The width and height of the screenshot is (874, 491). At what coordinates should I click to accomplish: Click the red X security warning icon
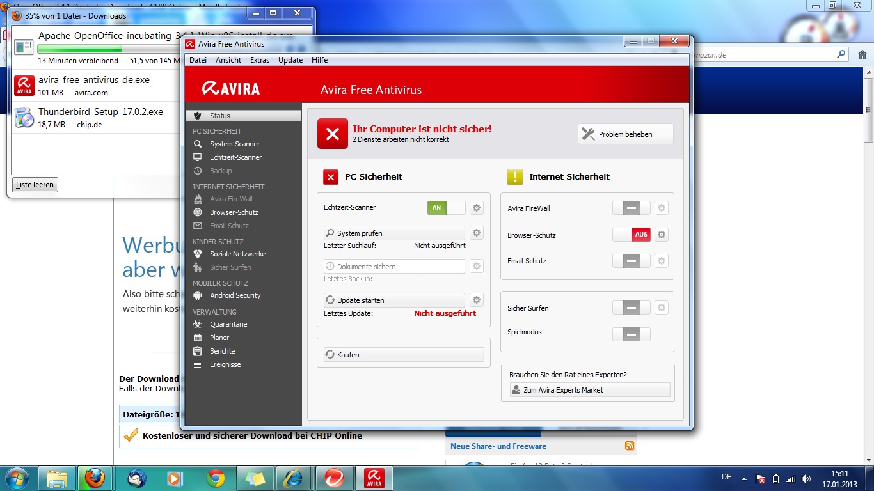[333, 134]
